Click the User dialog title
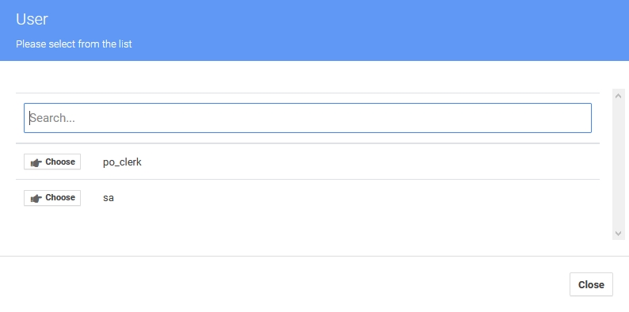This screenshot has height=312, width=629. tap(32, 19)
